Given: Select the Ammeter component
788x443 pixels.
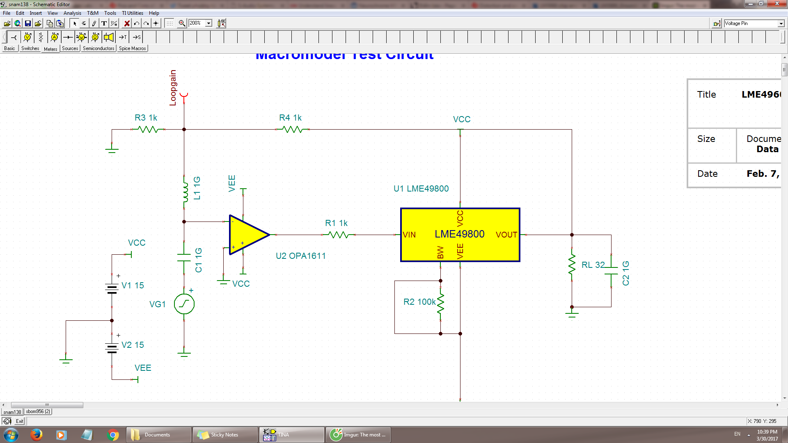Looking at the screenshot, I should [54, 37].
